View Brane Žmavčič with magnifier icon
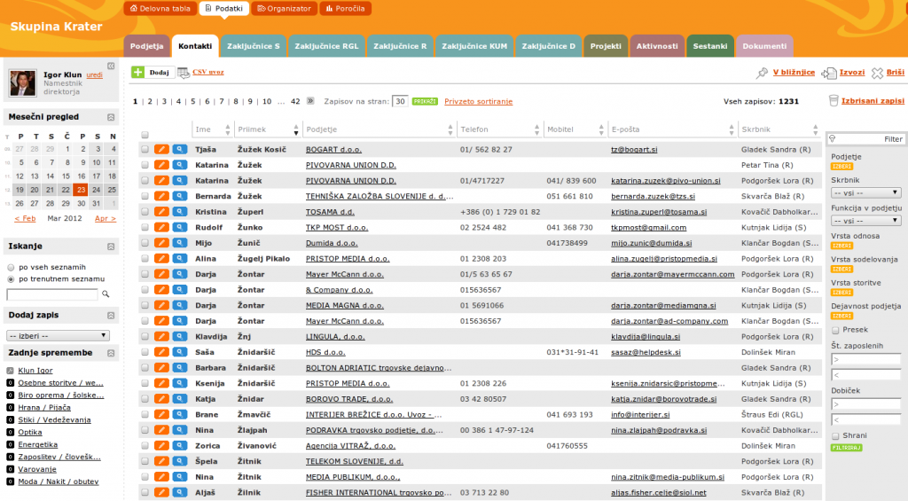This screenshot has height=501, width=908. 179,415
